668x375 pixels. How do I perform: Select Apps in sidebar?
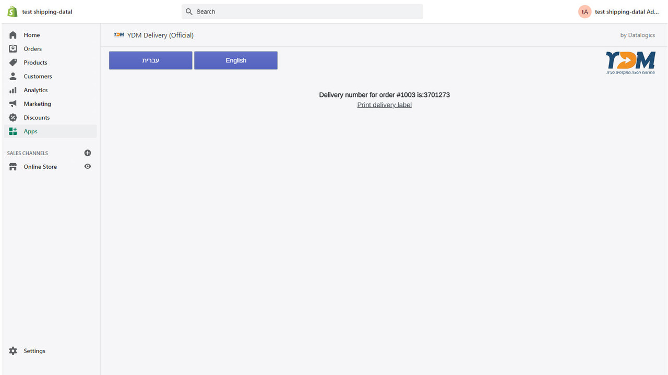[50, 131]
